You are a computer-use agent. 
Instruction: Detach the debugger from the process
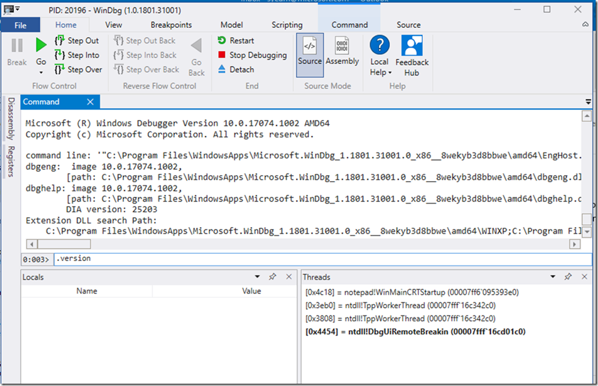tap(222, 69)
